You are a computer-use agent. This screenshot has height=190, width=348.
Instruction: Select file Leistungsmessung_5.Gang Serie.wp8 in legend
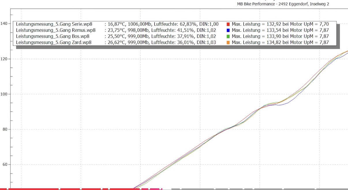(54, 24)
